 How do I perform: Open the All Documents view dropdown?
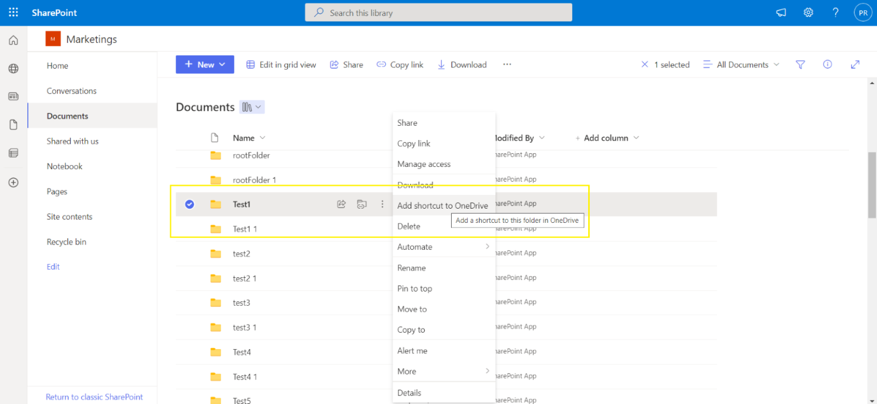pyautogui.click(x=741, y=65)
